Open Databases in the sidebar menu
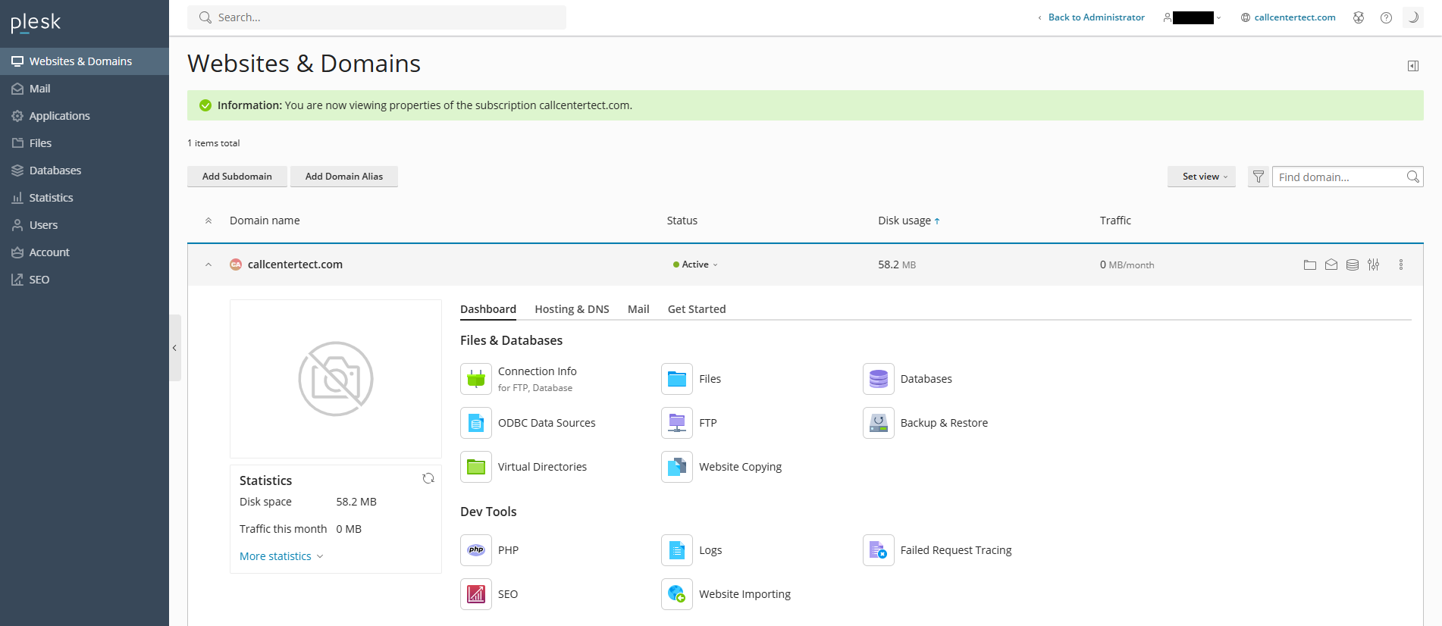The height and width of the screenshot is (626, 1442). [55, 171]
